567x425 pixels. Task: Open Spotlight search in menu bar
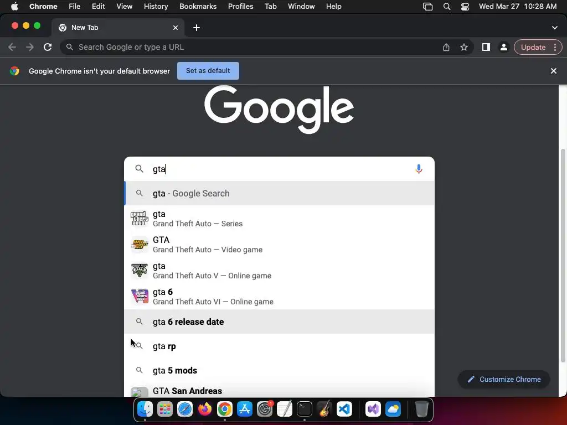pyautogui.click(x=447, y=7)
